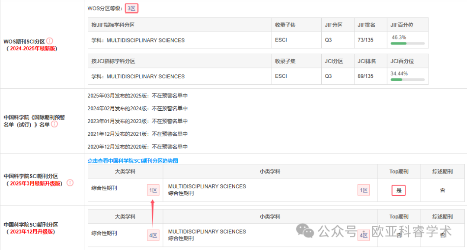
Task: Click 1区 badge beside 综合性期刊 in 2025 table
Action: (x=153, y=190)
